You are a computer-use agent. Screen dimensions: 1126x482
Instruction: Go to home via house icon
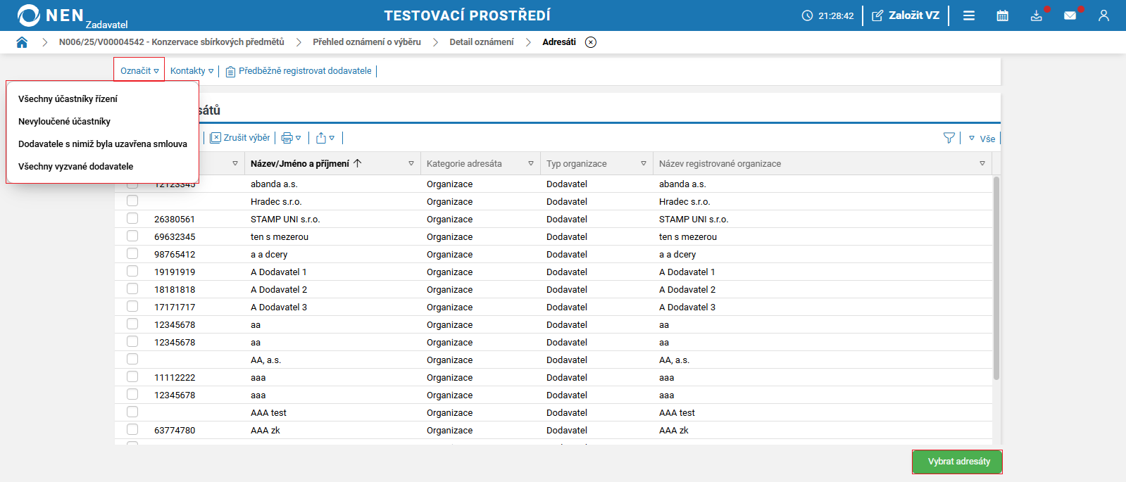22,42
